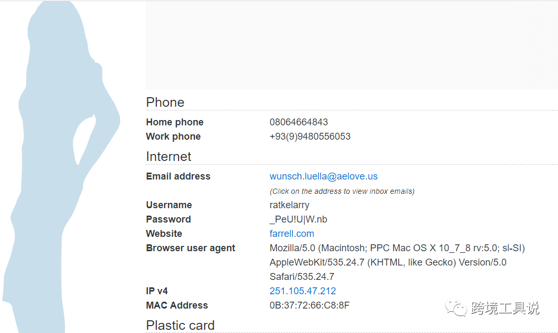This screenshot has height=333, width=558.
Task: Click the username value ratkelarry
Action: [289, 205]
